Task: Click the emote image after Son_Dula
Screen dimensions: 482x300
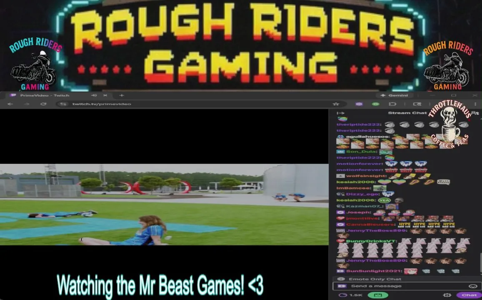Action: (x=385, y=152)
